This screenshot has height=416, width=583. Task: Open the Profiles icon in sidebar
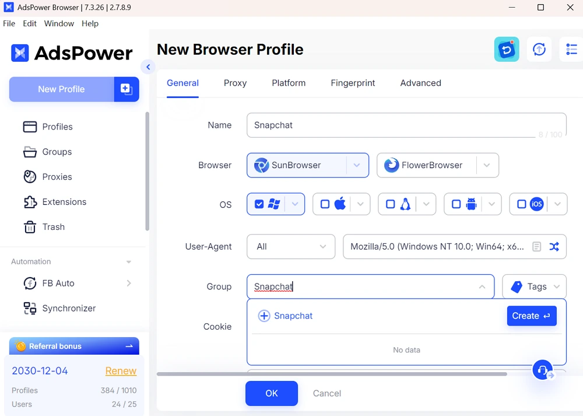(x=30, y=127)
